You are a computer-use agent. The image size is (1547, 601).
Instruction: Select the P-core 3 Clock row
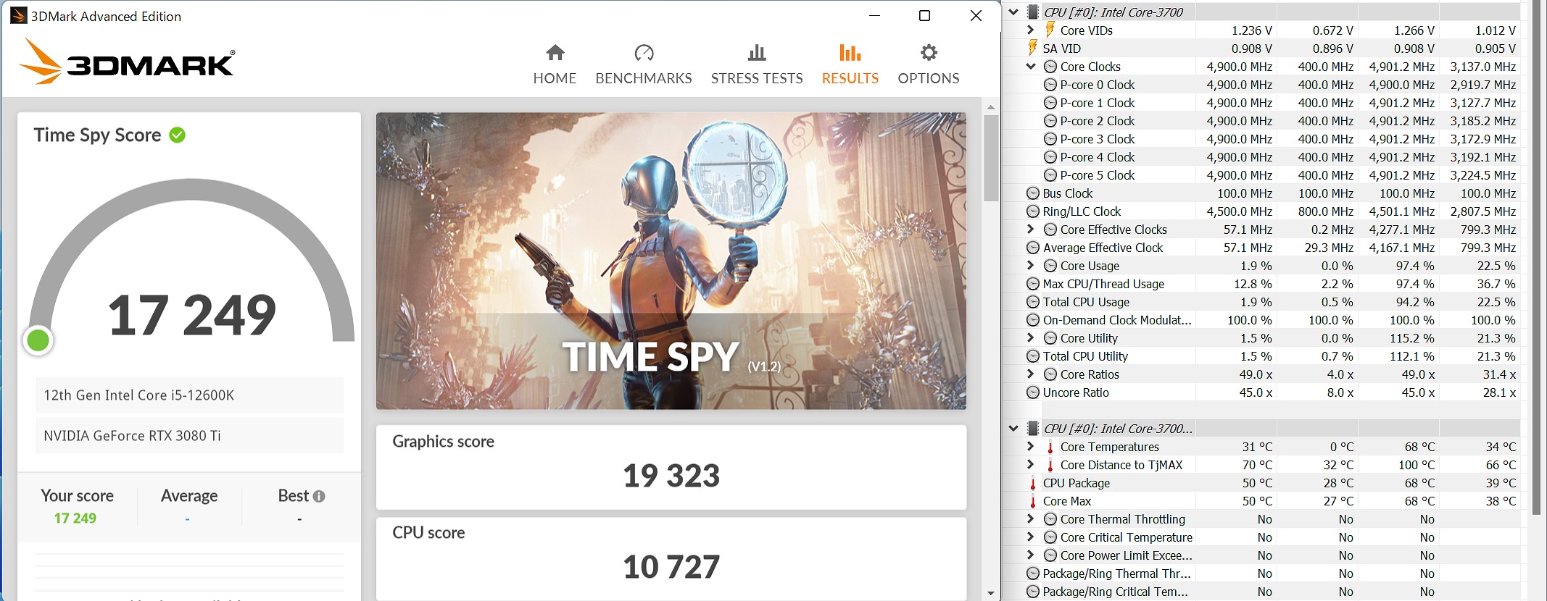tap(1098, 139)
